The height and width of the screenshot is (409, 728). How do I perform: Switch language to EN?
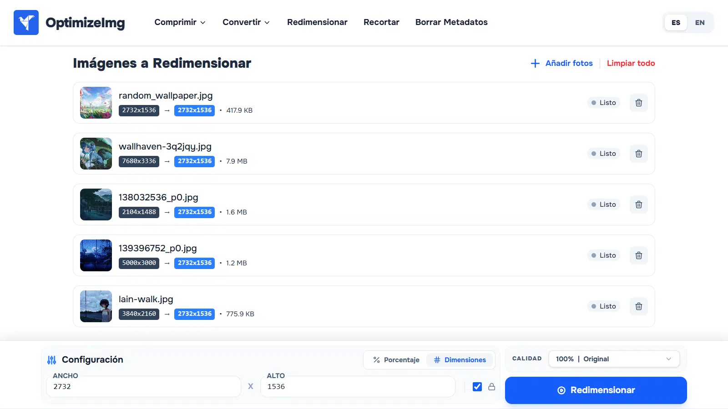point(700,22)
